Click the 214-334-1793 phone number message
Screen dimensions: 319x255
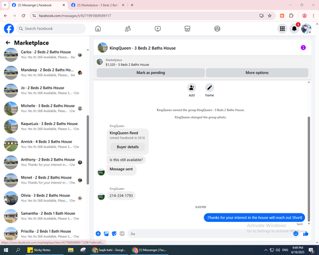pyautogui.click(x=121, y=196)
